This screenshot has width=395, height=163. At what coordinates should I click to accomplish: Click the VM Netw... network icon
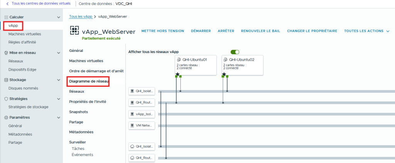132,125
